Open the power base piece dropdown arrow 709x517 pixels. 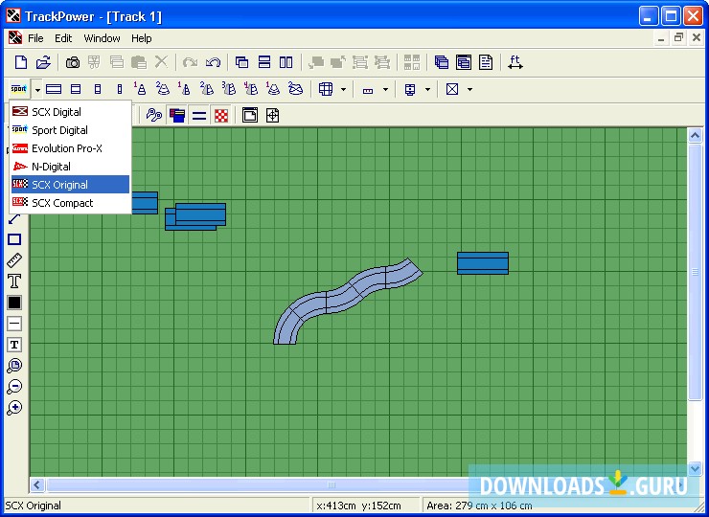coord(427,89)
